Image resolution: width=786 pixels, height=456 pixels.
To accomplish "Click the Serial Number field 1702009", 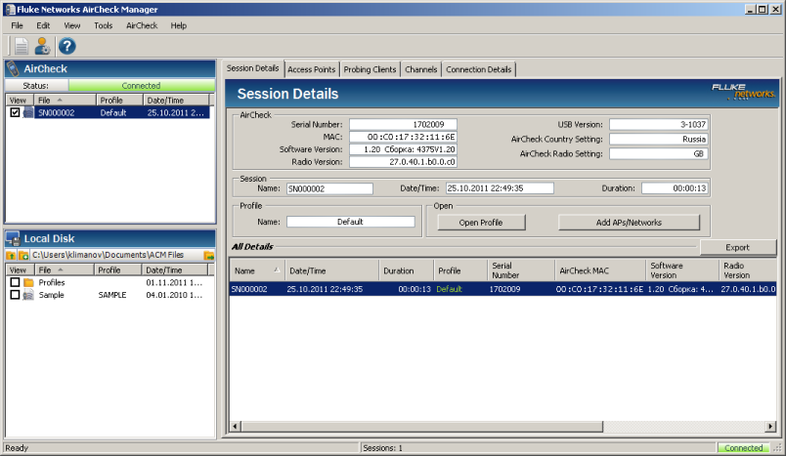I will (x=403, y=124).
